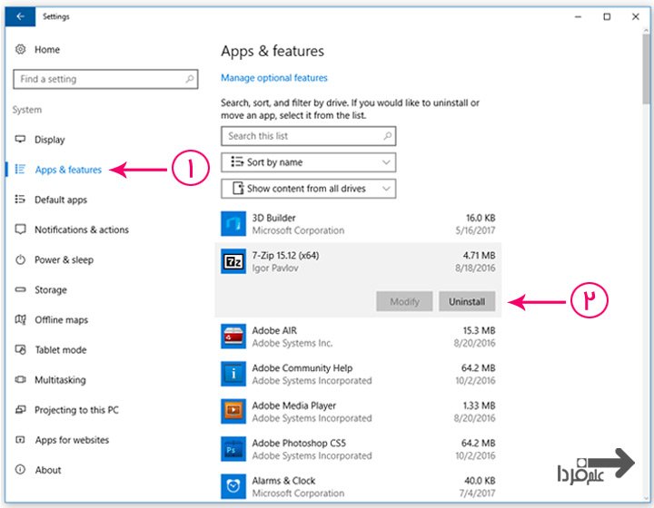The width and height of the screenshot is (654, 508).
Task: Click the Home gear icon
Action: [21, 50]
